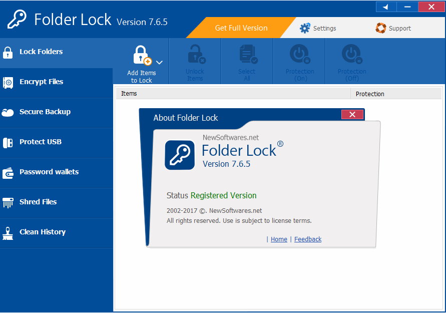Click the Feedback link in About dialog

[308, 239]
